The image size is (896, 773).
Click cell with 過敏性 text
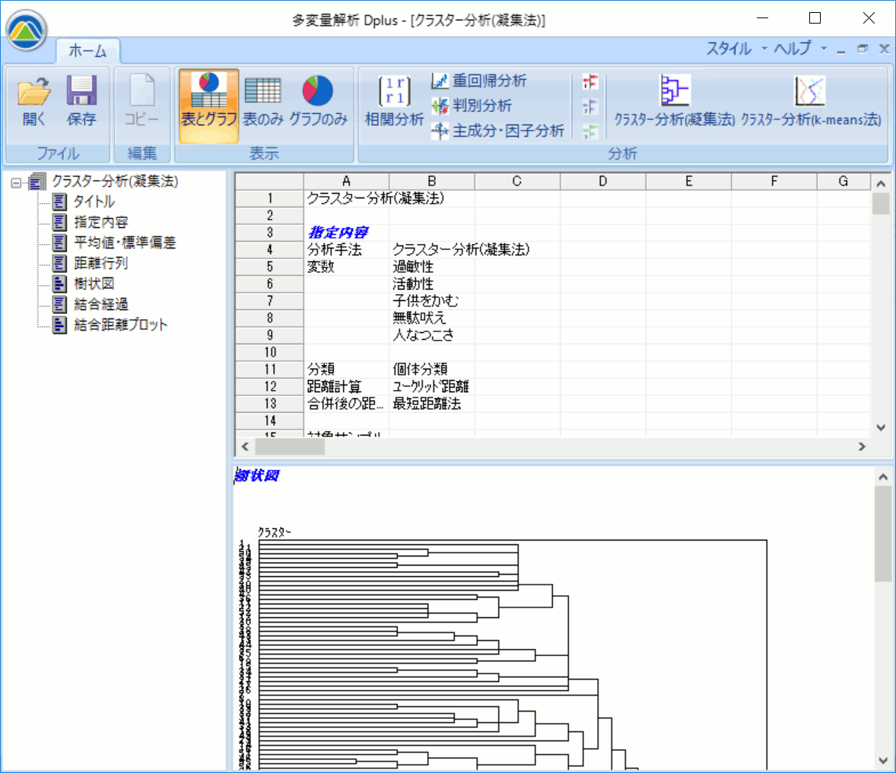432,267
